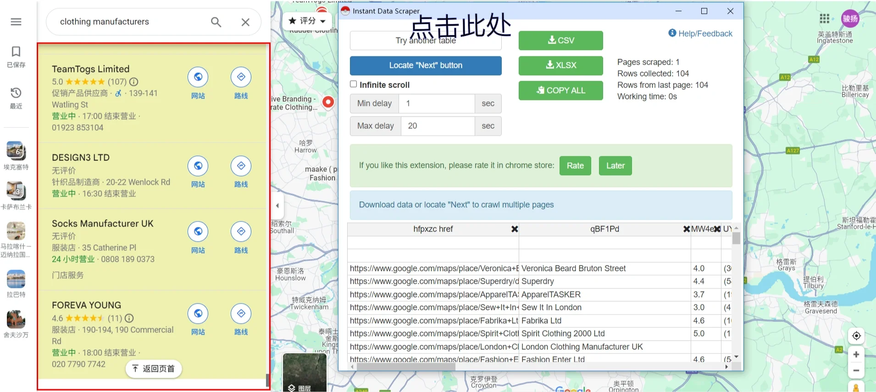Screen dimensions: 876x392
Task: Click the COPY ALL button
Action: pos(560,90)
